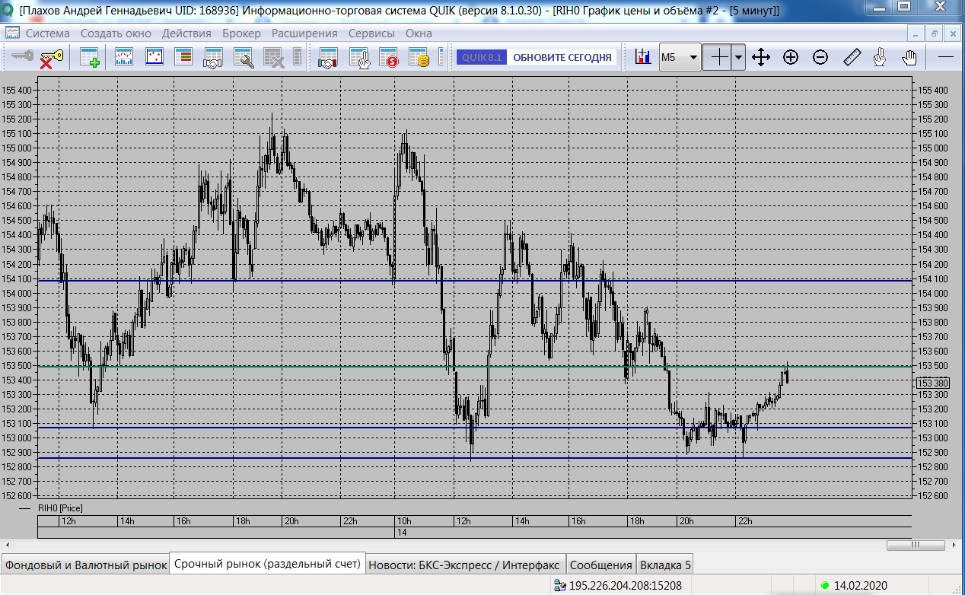Open the Брокер menu

(242, 33)
